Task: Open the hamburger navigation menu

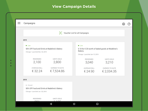Action: (x=19, y=23)
